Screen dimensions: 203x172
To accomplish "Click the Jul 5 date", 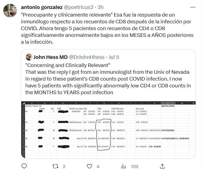I will click(x=114, y=57).
